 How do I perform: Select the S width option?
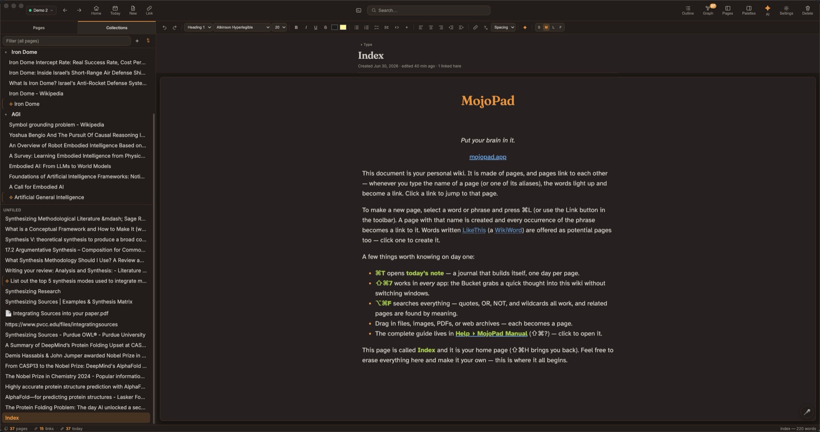(x=539, y=27)
